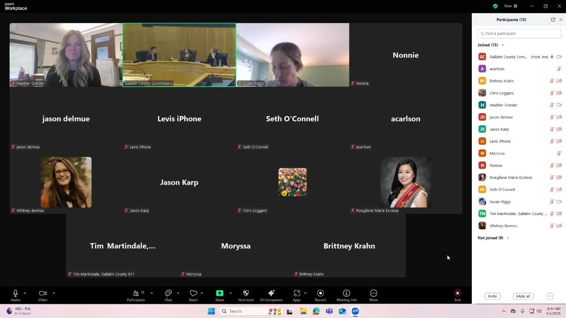The height and width of the screenshot is (318, 566).
Task: Select Heather Grenier's video tile
Action: tap(66, 55)
